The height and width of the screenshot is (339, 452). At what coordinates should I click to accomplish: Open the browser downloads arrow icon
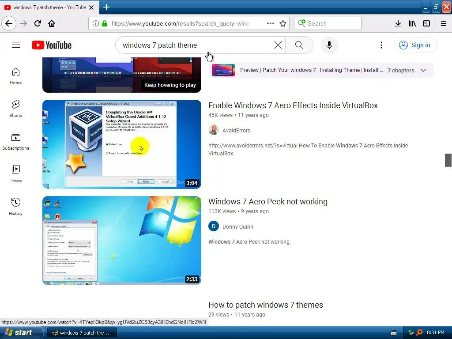click(398, 23)
